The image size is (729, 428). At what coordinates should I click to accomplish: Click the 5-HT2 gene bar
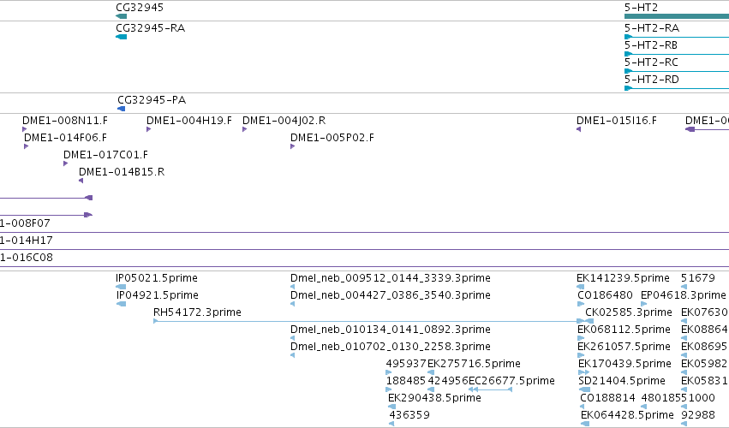click(x=677, y=16)
